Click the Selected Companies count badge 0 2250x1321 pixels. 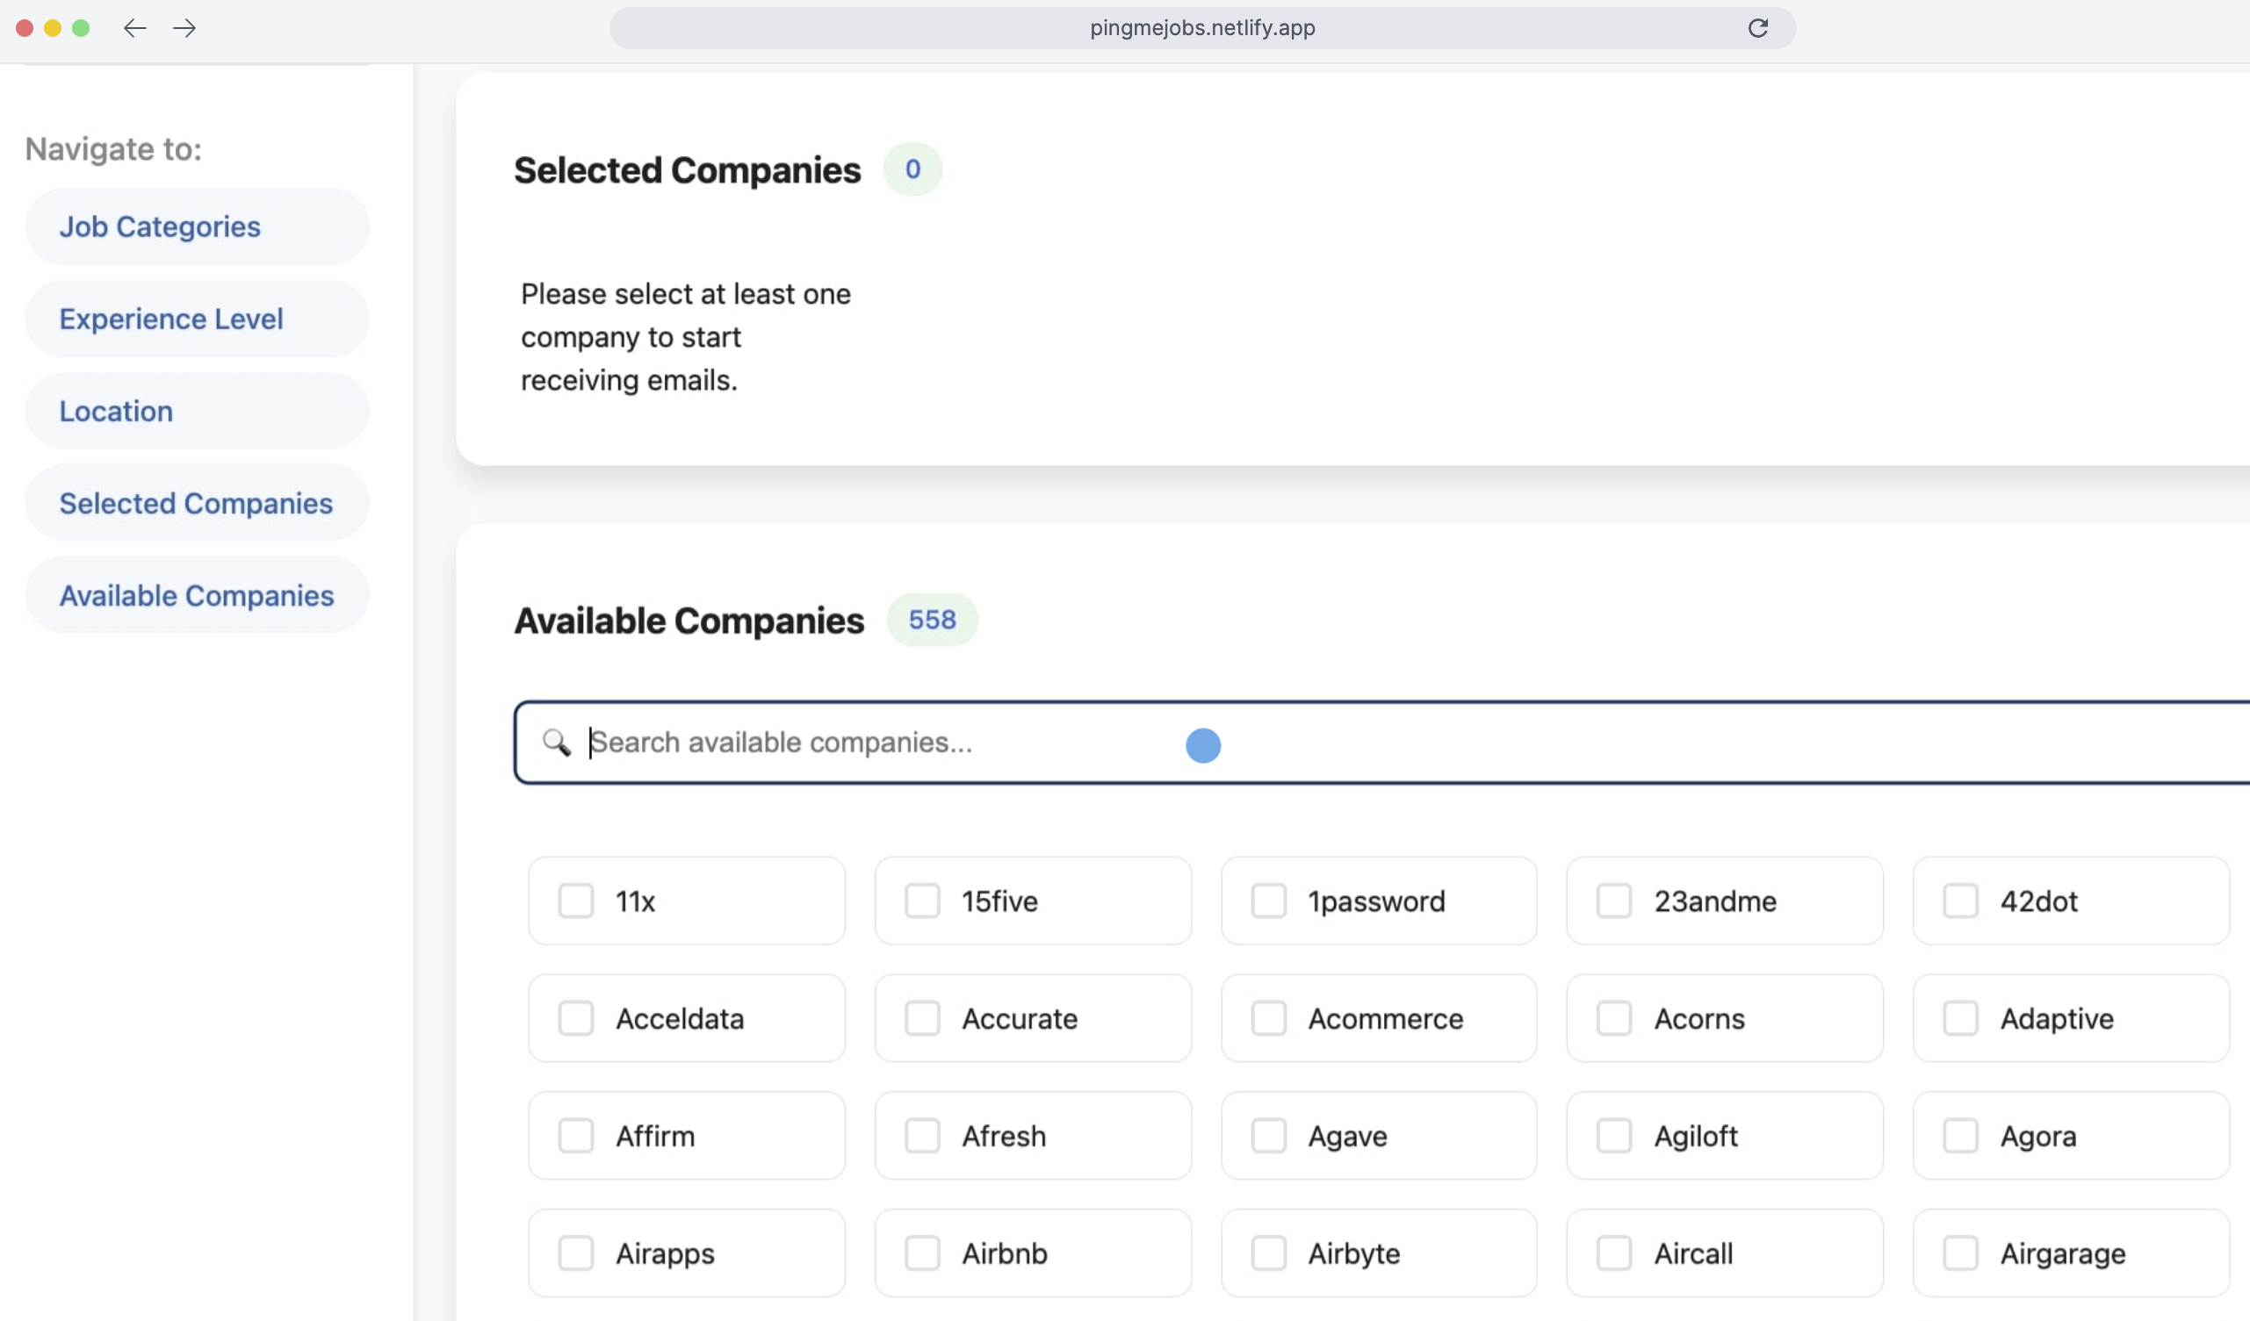[912, 169]
